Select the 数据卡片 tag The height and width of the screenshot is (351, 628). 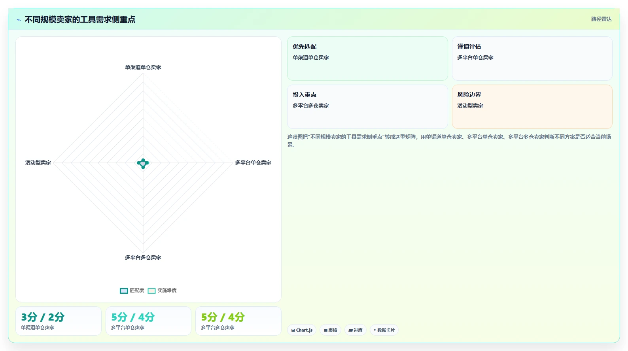point(384,330)
